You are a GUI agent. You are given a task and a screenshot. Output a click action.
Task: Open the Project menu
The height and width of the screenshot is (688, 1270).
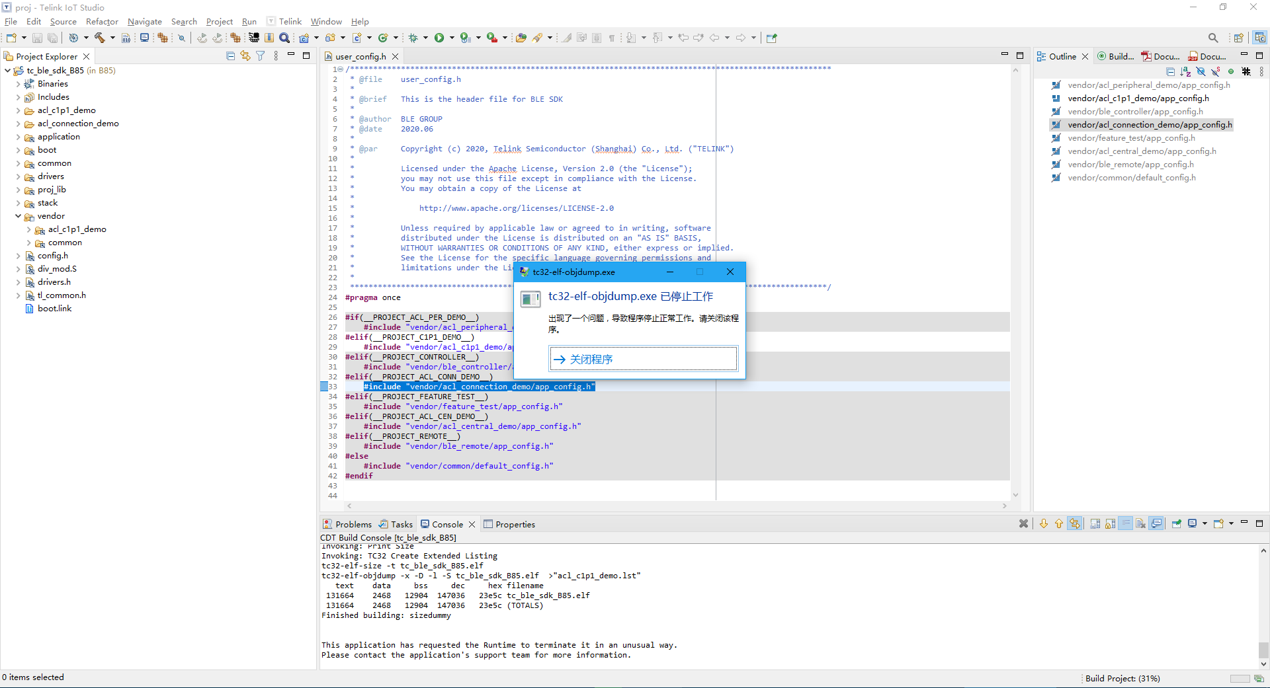(x=219, y=22)
